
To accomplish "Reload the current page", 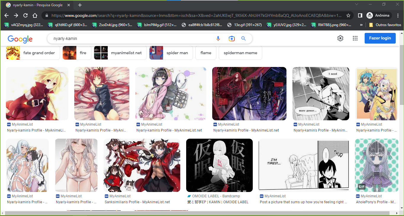I will pos(25,15).
